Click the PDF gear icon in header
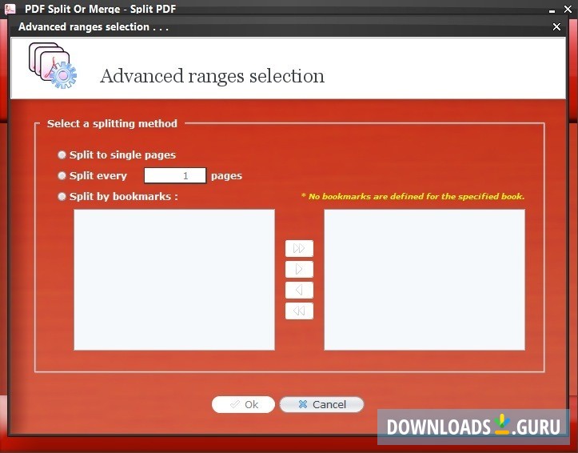This screenshot has width=578, height=453. [53, 66]
